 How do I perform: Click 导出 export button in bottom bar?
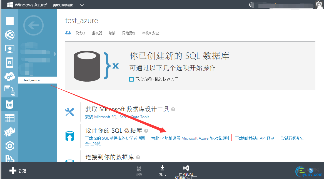(162, 170)
